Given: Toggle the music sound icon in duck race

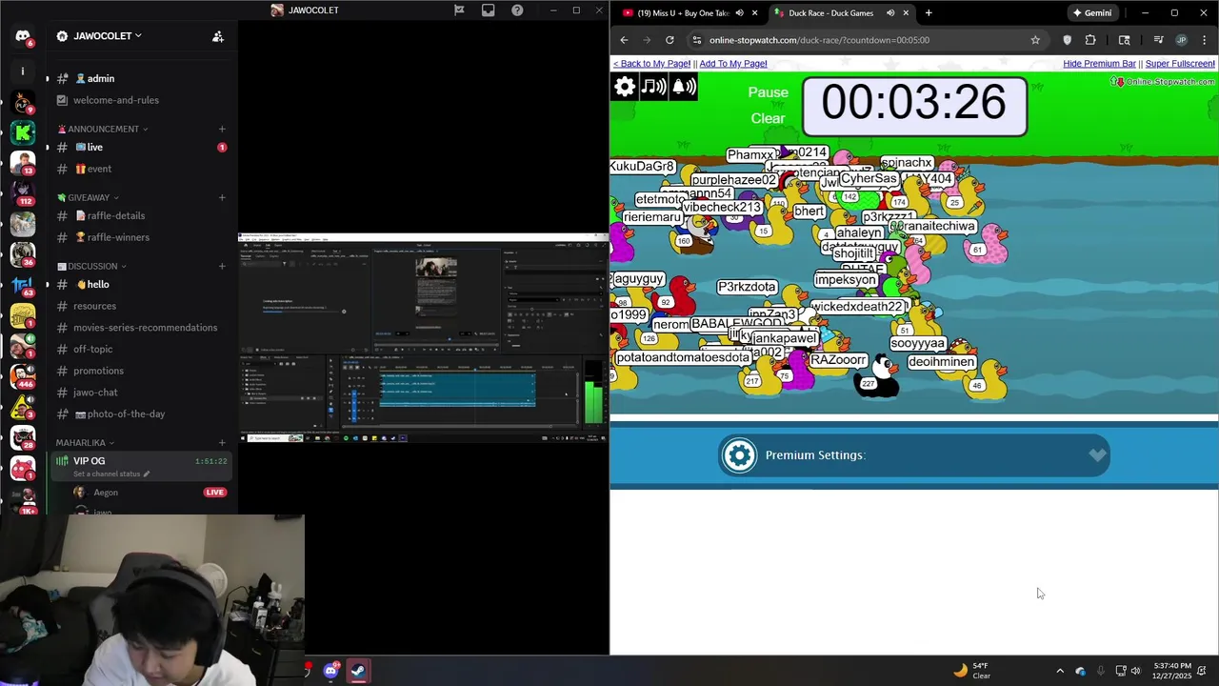Looking at the screenshot, I should pos(654,87).
